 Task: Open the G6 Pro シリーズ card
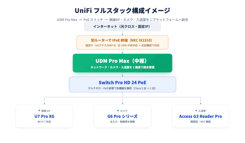point(122,116)
